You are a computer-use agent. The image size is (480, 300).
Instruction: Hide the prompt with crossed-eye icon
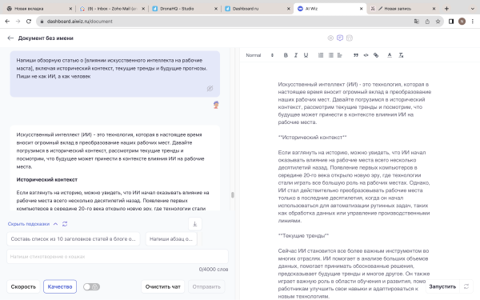coord(210,89)
